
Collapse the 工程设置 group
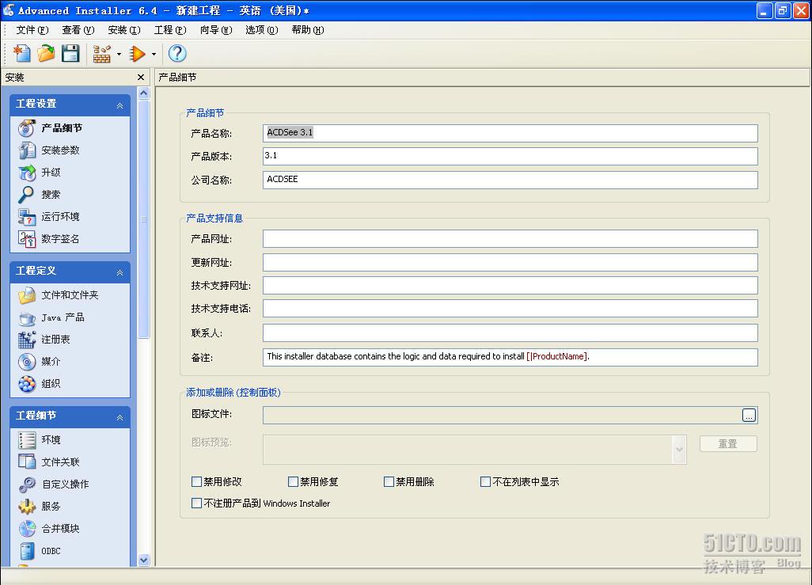tap(120, 105)
